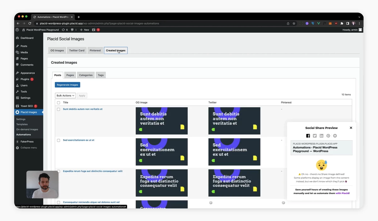Switch to the OG Images tab
The height and width of the screenshot is (221, 378).
(x=57, y=50)
